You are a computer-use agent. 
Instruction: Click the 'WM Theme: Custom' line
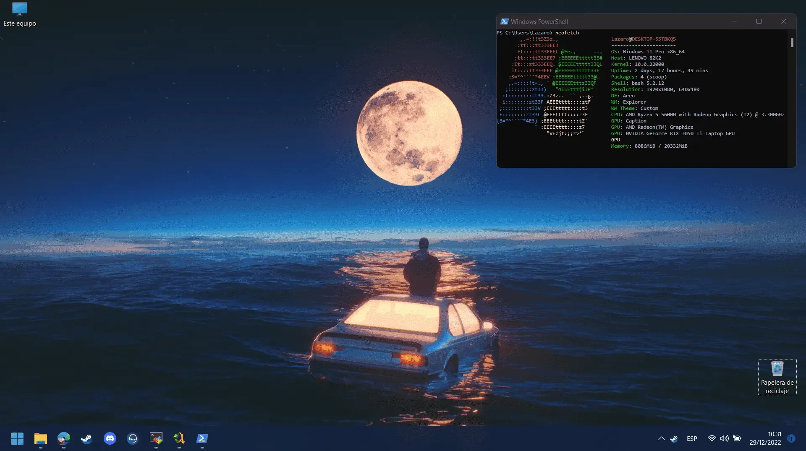(634, 108)
